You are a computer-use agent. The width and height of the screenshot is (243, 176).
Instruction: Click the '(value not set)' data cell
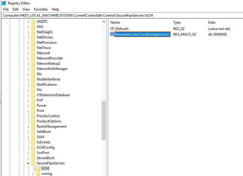tap(219, 29)
